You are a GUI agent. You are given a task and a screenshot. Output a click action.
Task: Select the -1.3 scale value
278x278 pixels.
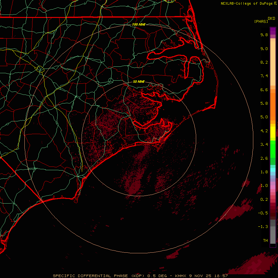coord(263,227)
